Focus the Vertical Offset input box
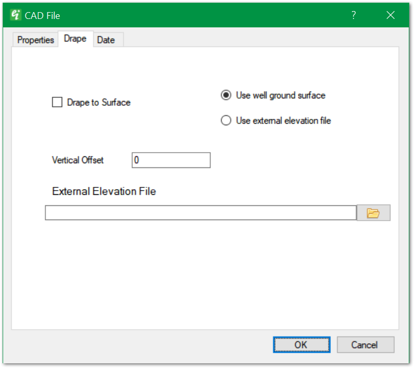 tap(171, 160)
